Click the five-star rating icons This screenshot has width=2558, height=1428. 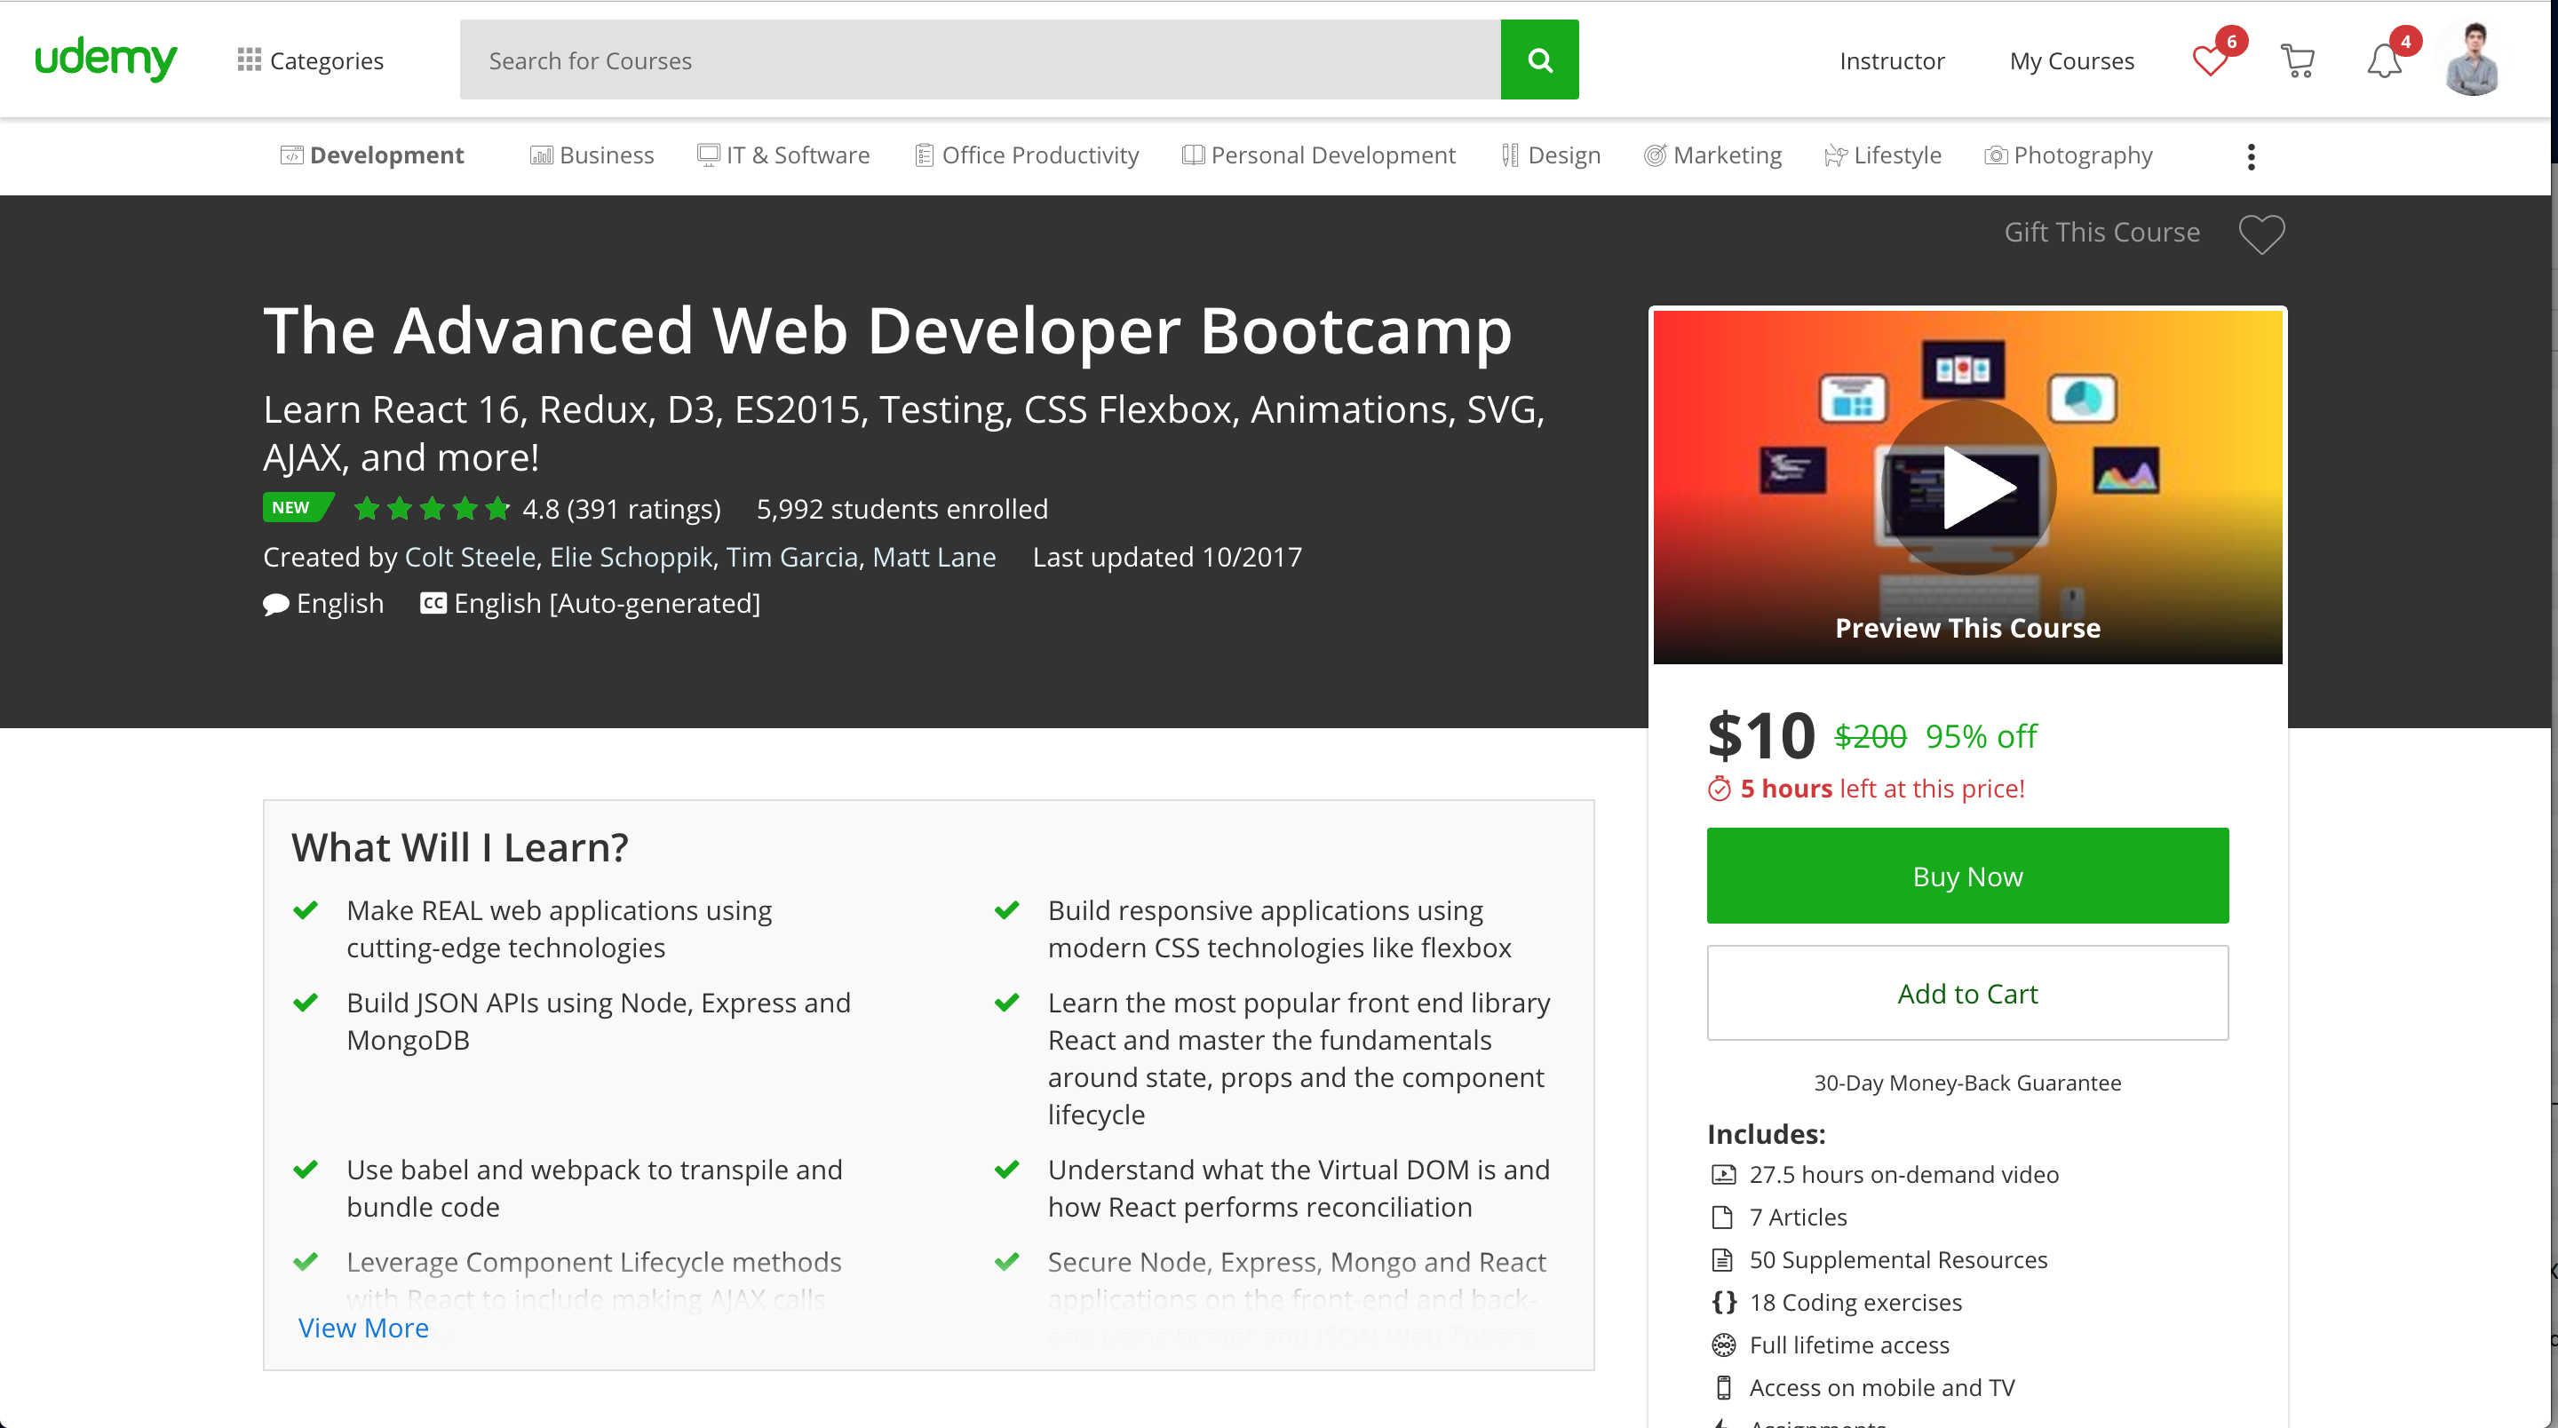[431, 510]
